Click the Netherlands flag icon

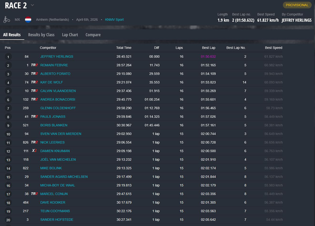(28, 20)
